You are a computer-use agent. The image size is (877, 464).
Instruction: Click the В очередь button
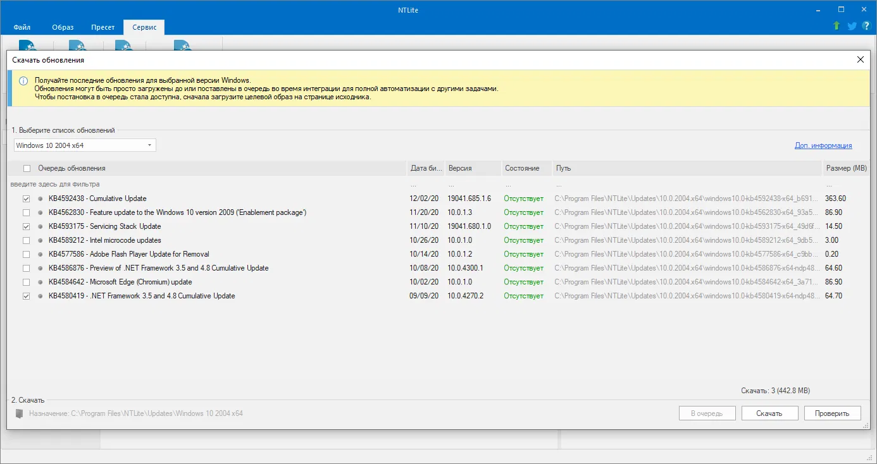pyautogui.click(x=707, y=413)
